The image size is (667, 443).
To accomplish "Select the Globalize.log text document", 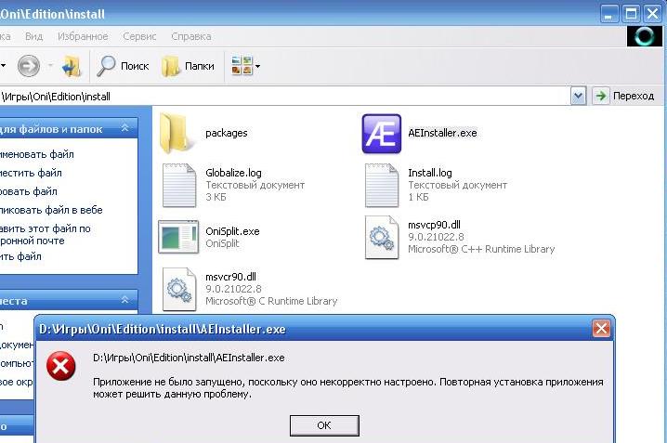I will 178,185.
